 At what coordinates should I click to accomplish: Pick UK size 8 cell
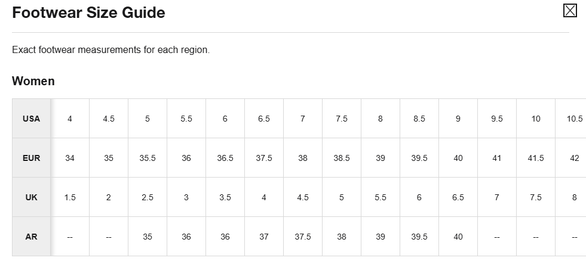[x=574, y=197]
